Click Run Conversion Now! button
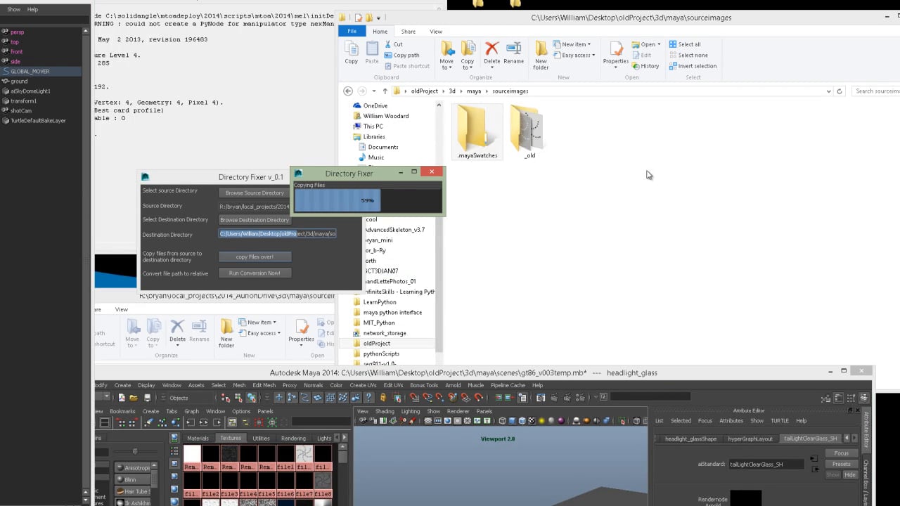Image resolution: width=900 pixels, height=506 pixels. click(x=255, y=273)
